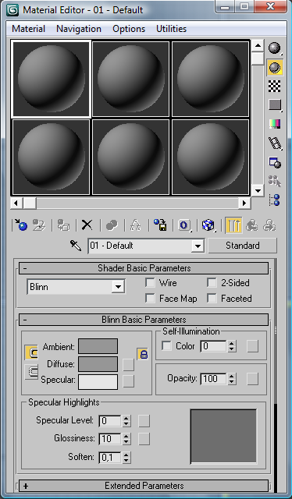
Task: Click the Diffuse map button
Action: tap(129, 365)
